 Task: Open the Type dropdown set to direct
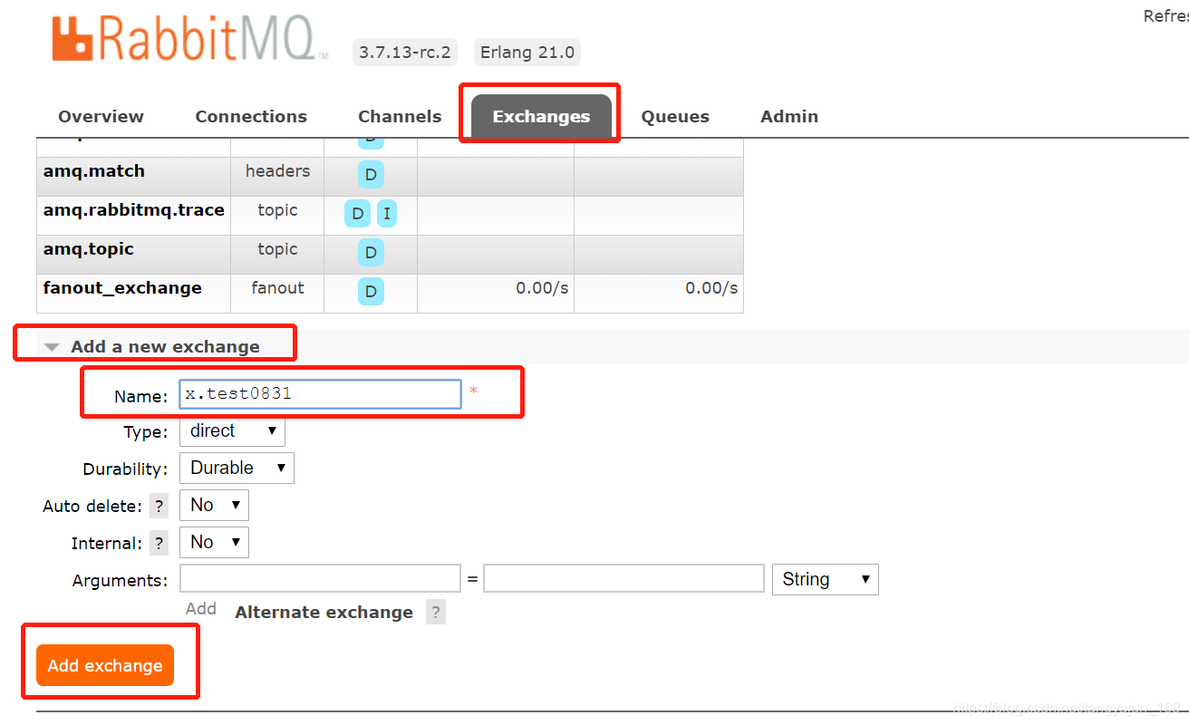(x=232, y=431)
